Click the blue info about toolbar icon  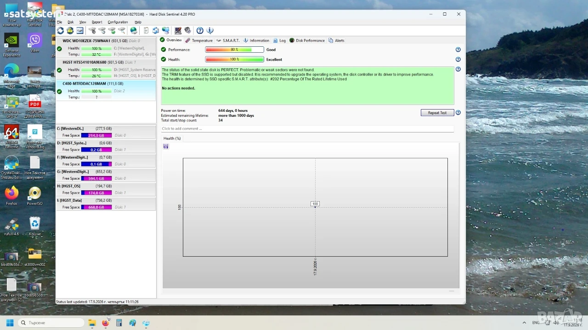[210, 31]
